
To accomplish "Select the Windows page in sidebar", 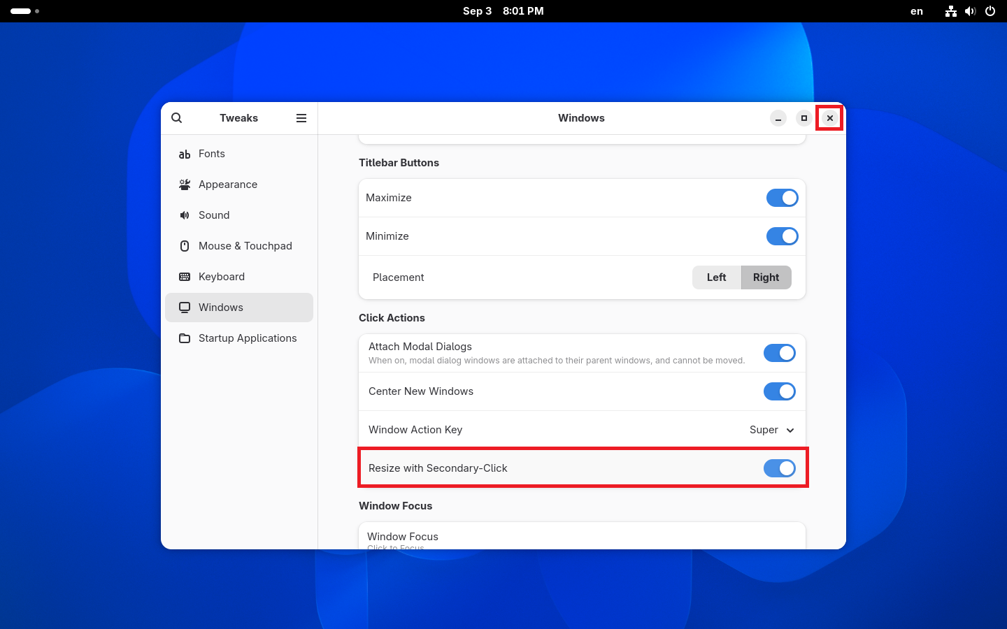I will pos(239,308).
